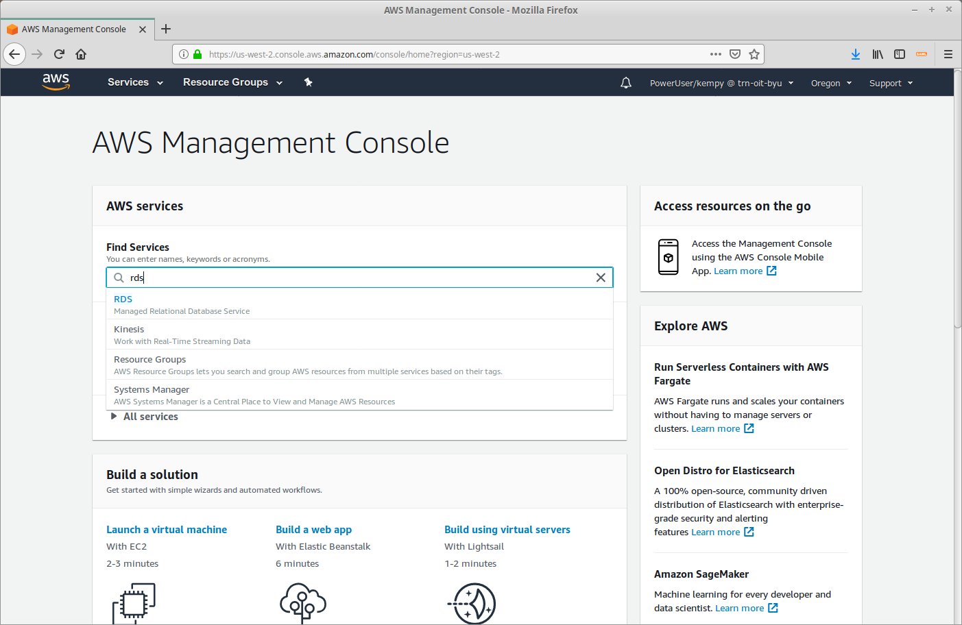Click the browser forward arrow
Screen dimensions: 962x625
click(37, 54)
